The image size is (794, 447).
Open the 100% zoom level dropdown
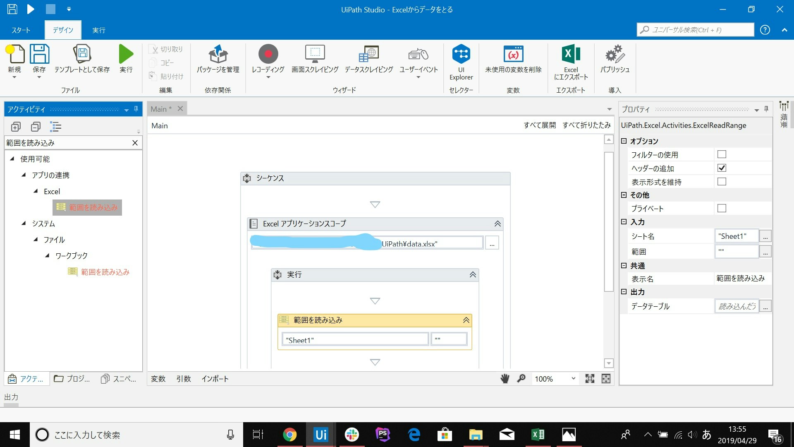(573, 378)
